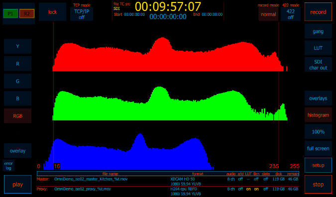Open the error log
Viewport: 336px width, 197px height.
8,166
